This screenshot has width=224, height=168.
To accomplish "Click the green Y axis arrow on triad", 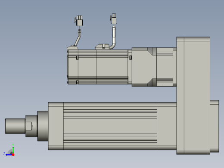I will point(13,150).
